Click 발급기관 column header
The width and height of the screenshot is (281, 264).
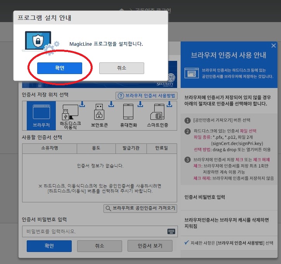131,148
